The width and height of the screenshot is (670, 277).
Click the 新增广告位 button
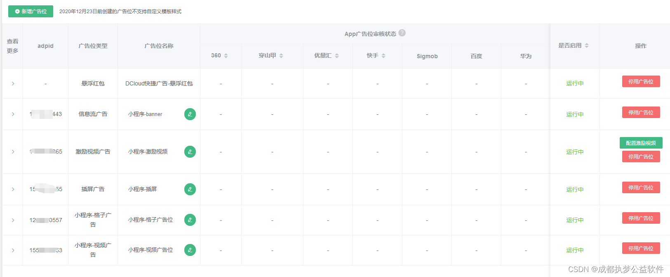point(31,11)
